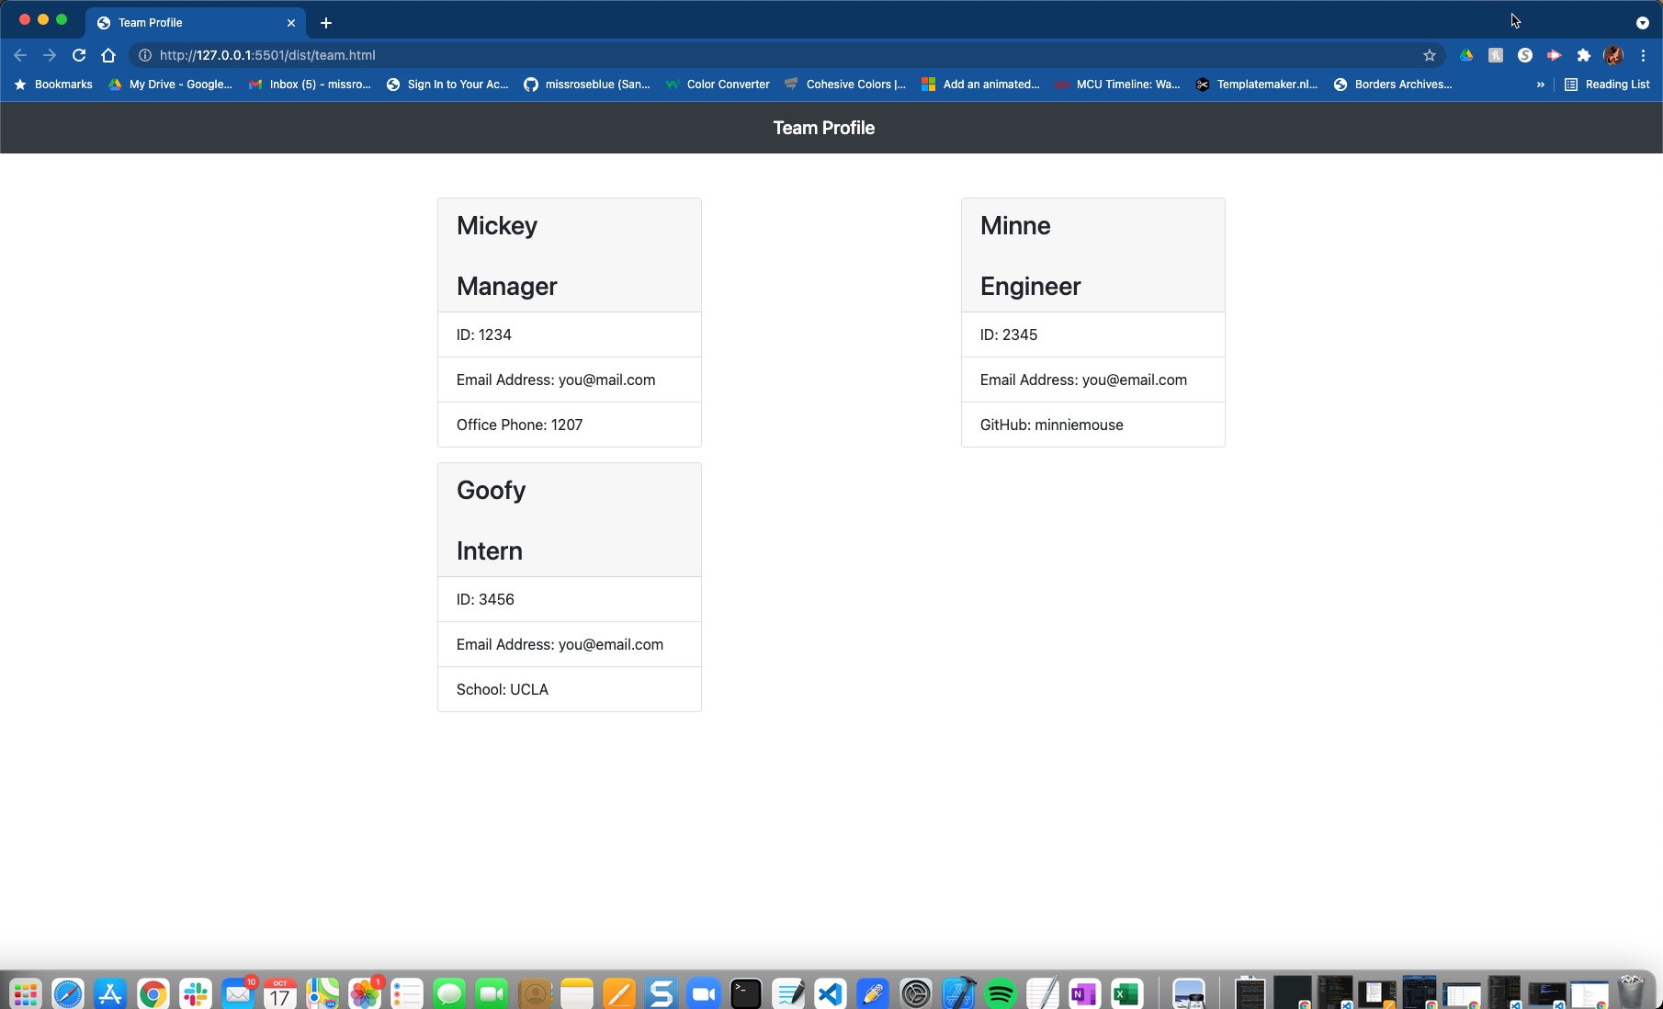Screen dimensions: 1663x1009
Task: Reload the Team Profile page
Action: click(79, 55)
